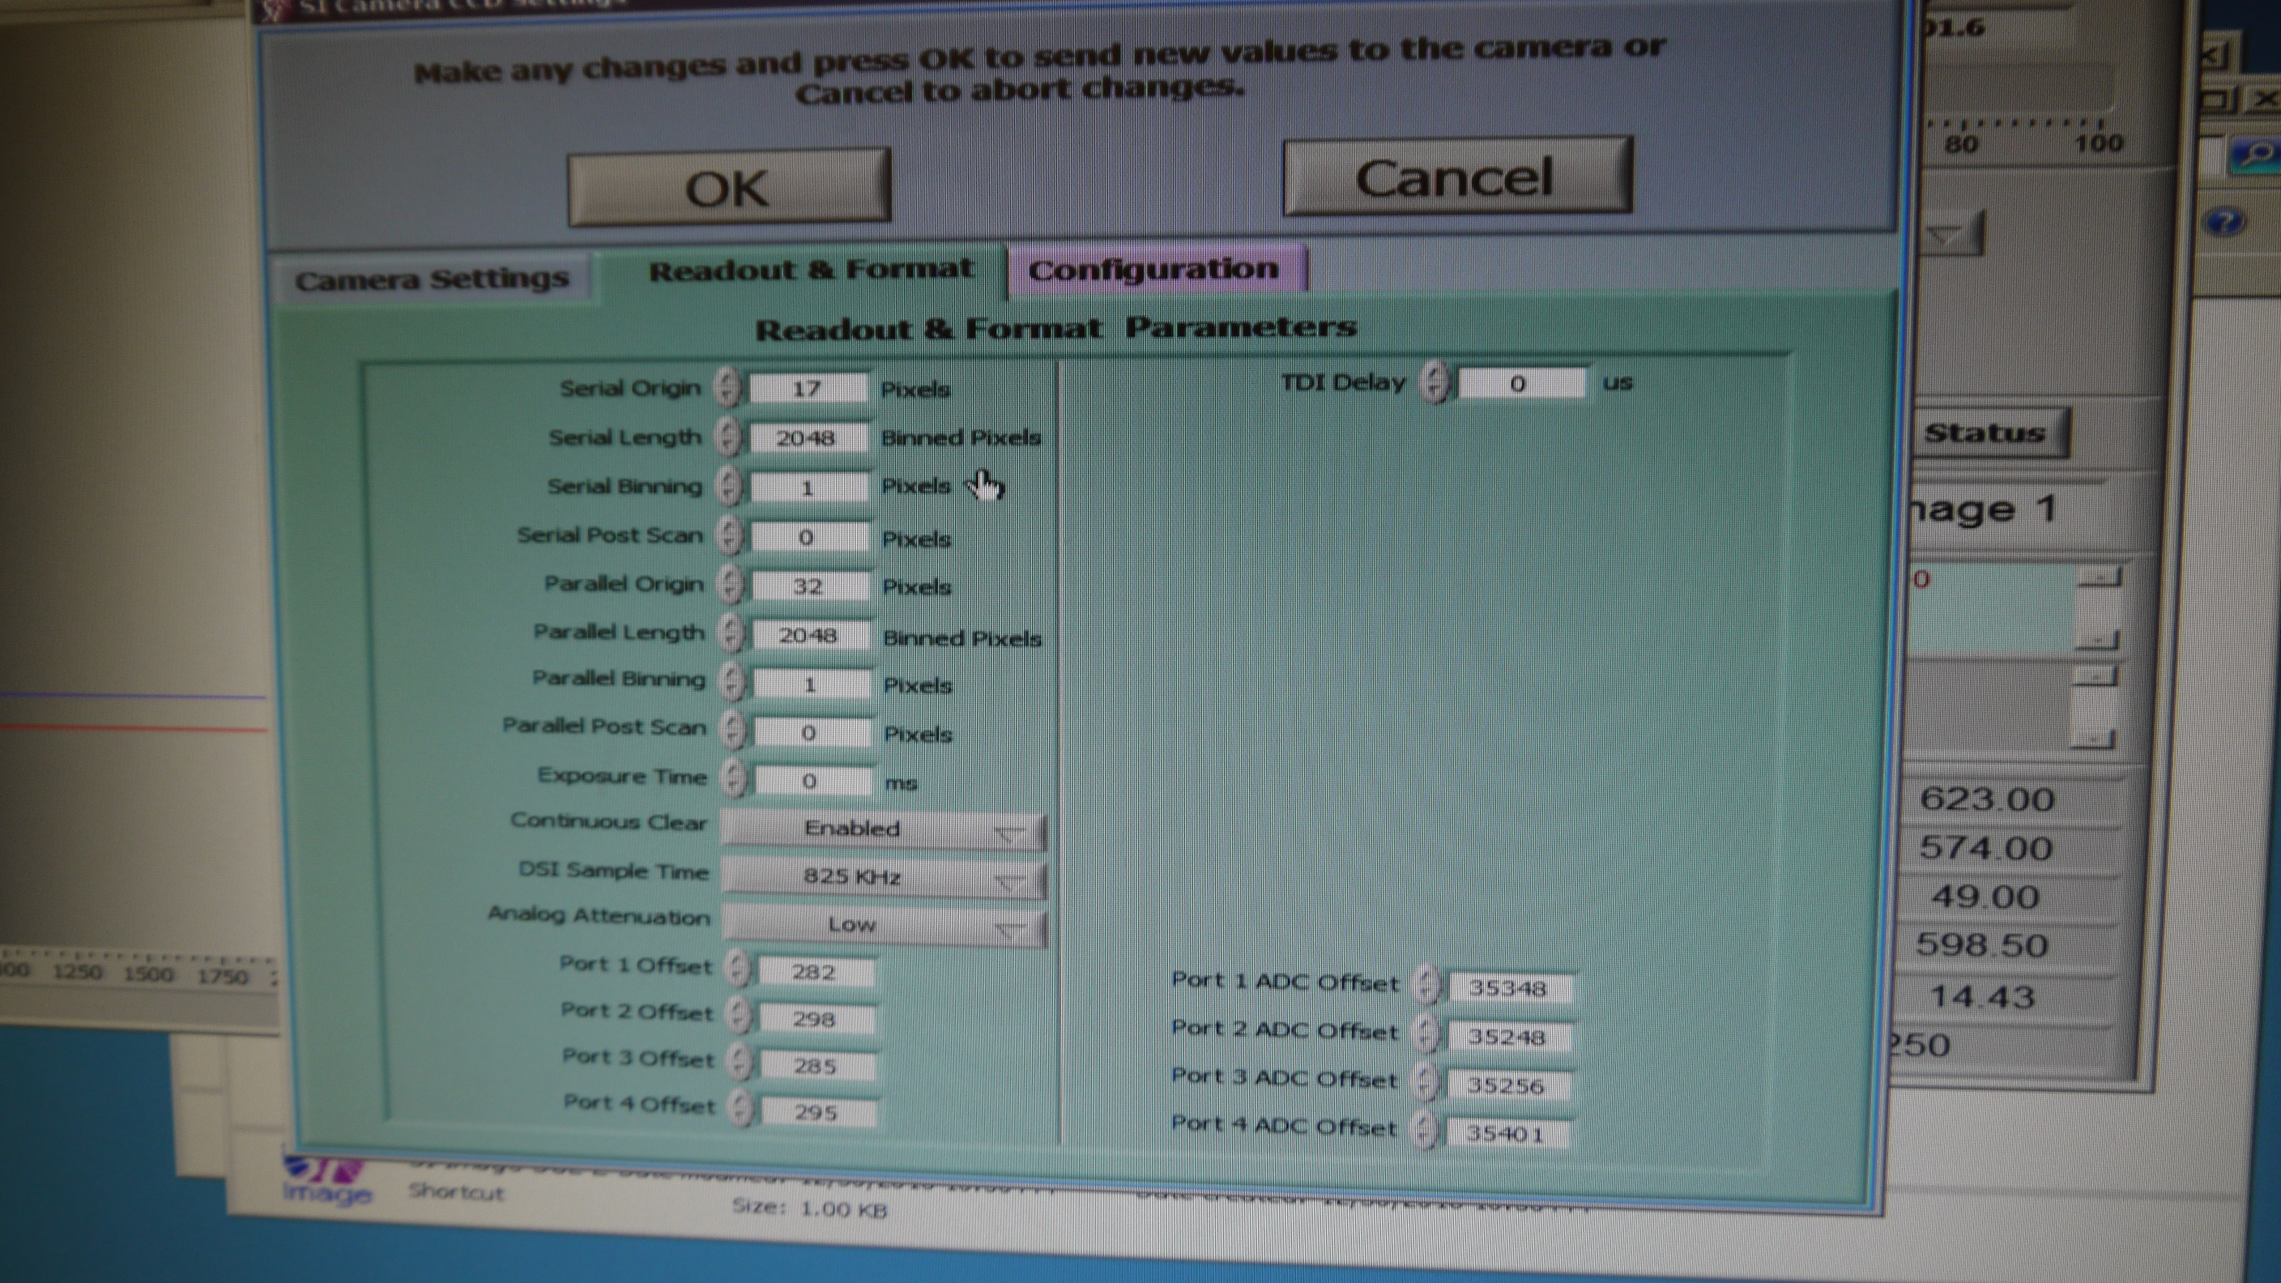Click the Serial Origin stepper arrows

(727, 388)
